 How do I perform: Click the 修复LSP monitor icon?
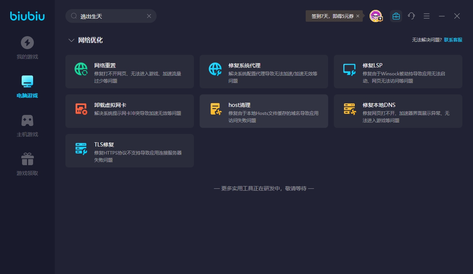(349, 69)
